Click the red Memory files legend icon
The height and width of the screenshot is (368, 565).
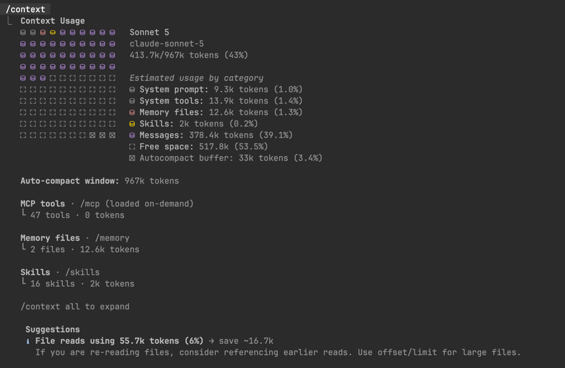click(132, 112)
